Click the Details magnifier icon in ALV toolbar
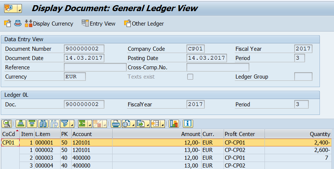 7,123
